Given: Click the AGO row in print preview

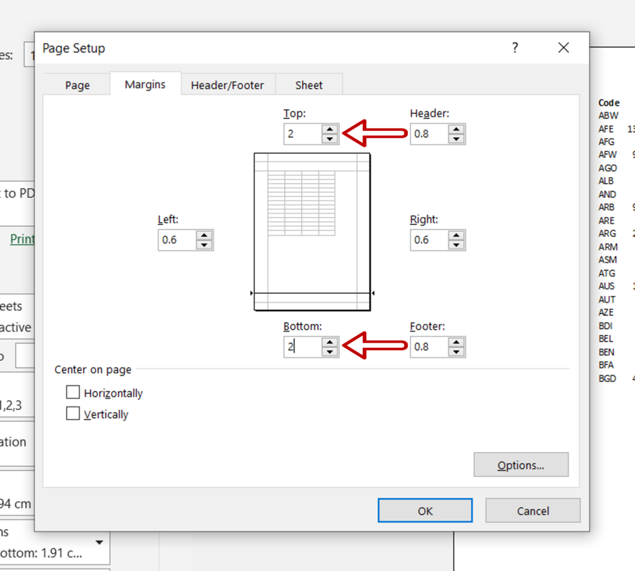Looking at the screenshot, I should 608,168.
